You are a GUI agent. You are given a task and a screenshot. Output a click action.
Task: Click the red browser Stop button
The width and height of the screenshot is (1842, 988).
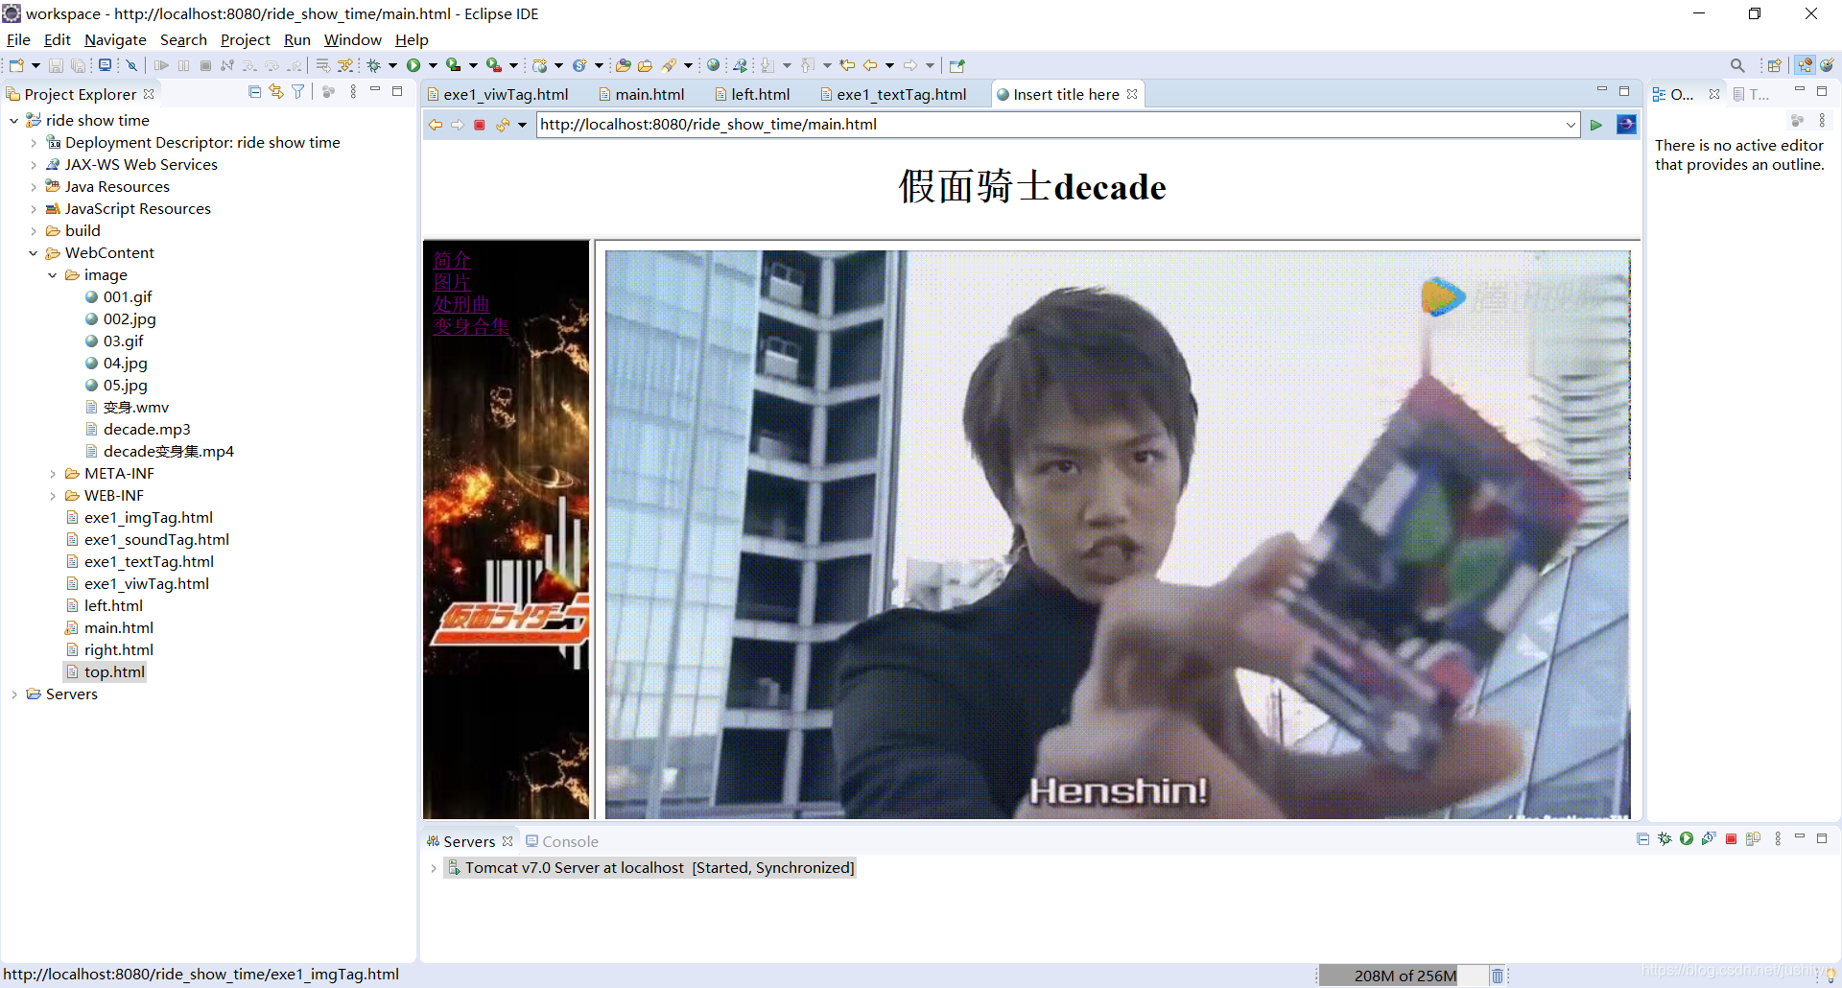pos(480,125)
